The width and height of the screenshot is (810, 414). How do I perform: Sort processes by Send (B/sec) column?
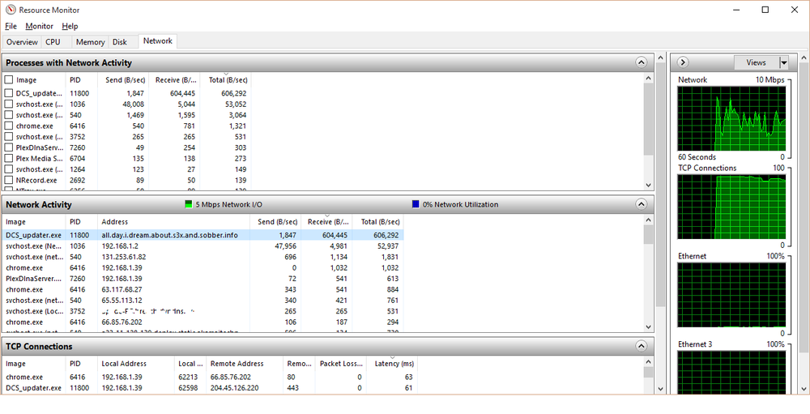(x=123, y=79)
